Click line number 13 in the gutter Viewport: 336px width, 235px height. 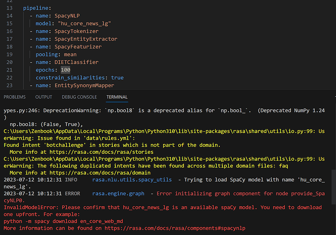[9, 8]
